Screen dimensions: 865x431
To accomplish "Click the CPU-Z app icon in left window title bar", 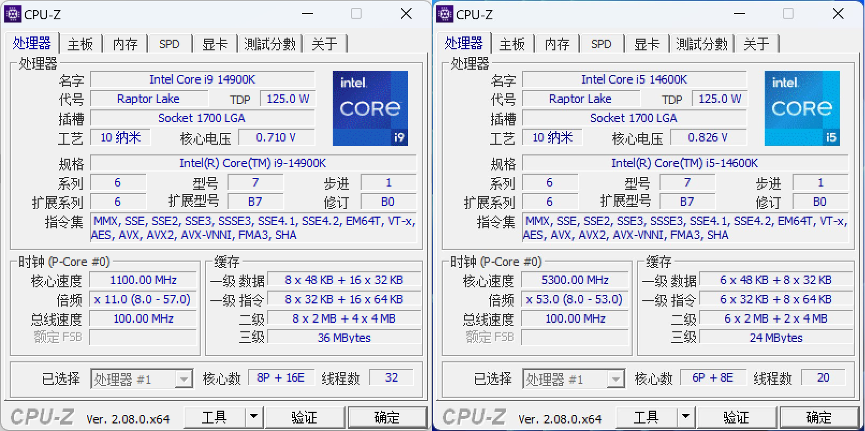I will pos(12,14).
